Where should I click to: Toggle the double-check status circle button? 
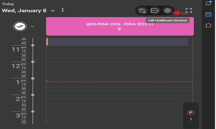(x=20, y=26)
